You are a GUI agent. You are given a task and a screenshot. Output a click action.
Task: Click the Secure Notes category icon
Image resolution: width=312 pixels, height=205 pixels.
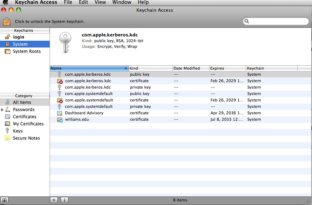point(7,138)
